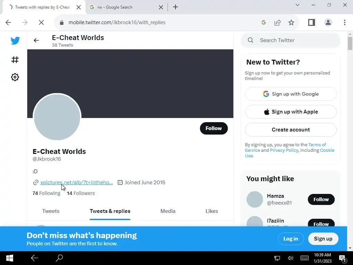Bookmark this page with the star icon
The image size is (353, 265).
(x=291, y=22)
